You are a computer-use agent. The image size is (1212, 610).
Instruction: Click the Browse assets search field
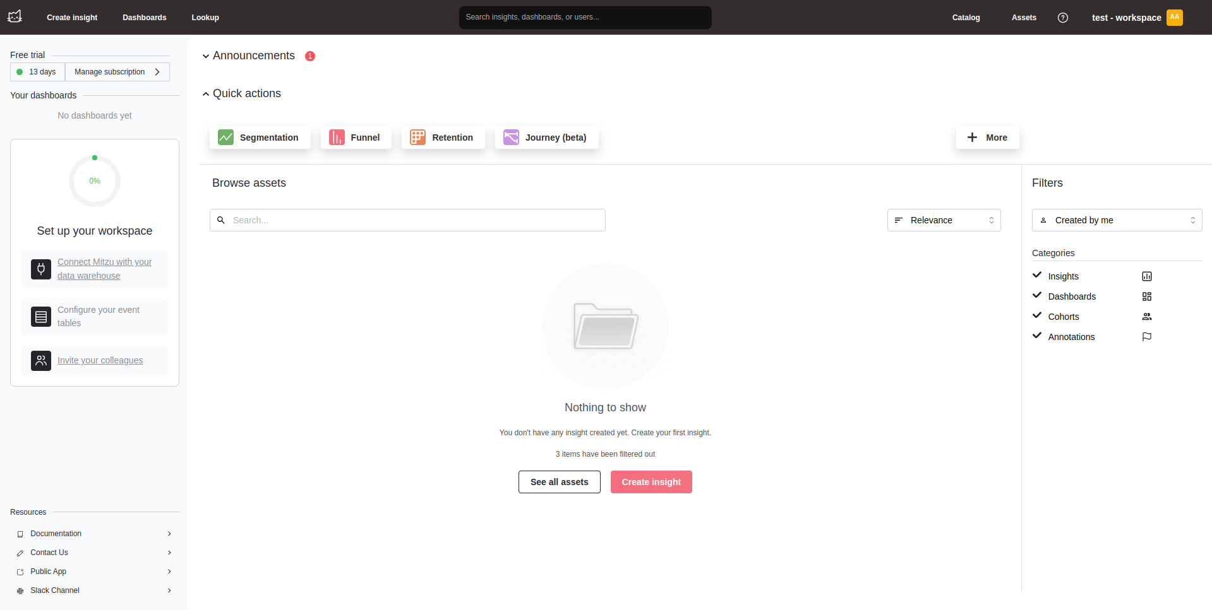coord(407,220)
